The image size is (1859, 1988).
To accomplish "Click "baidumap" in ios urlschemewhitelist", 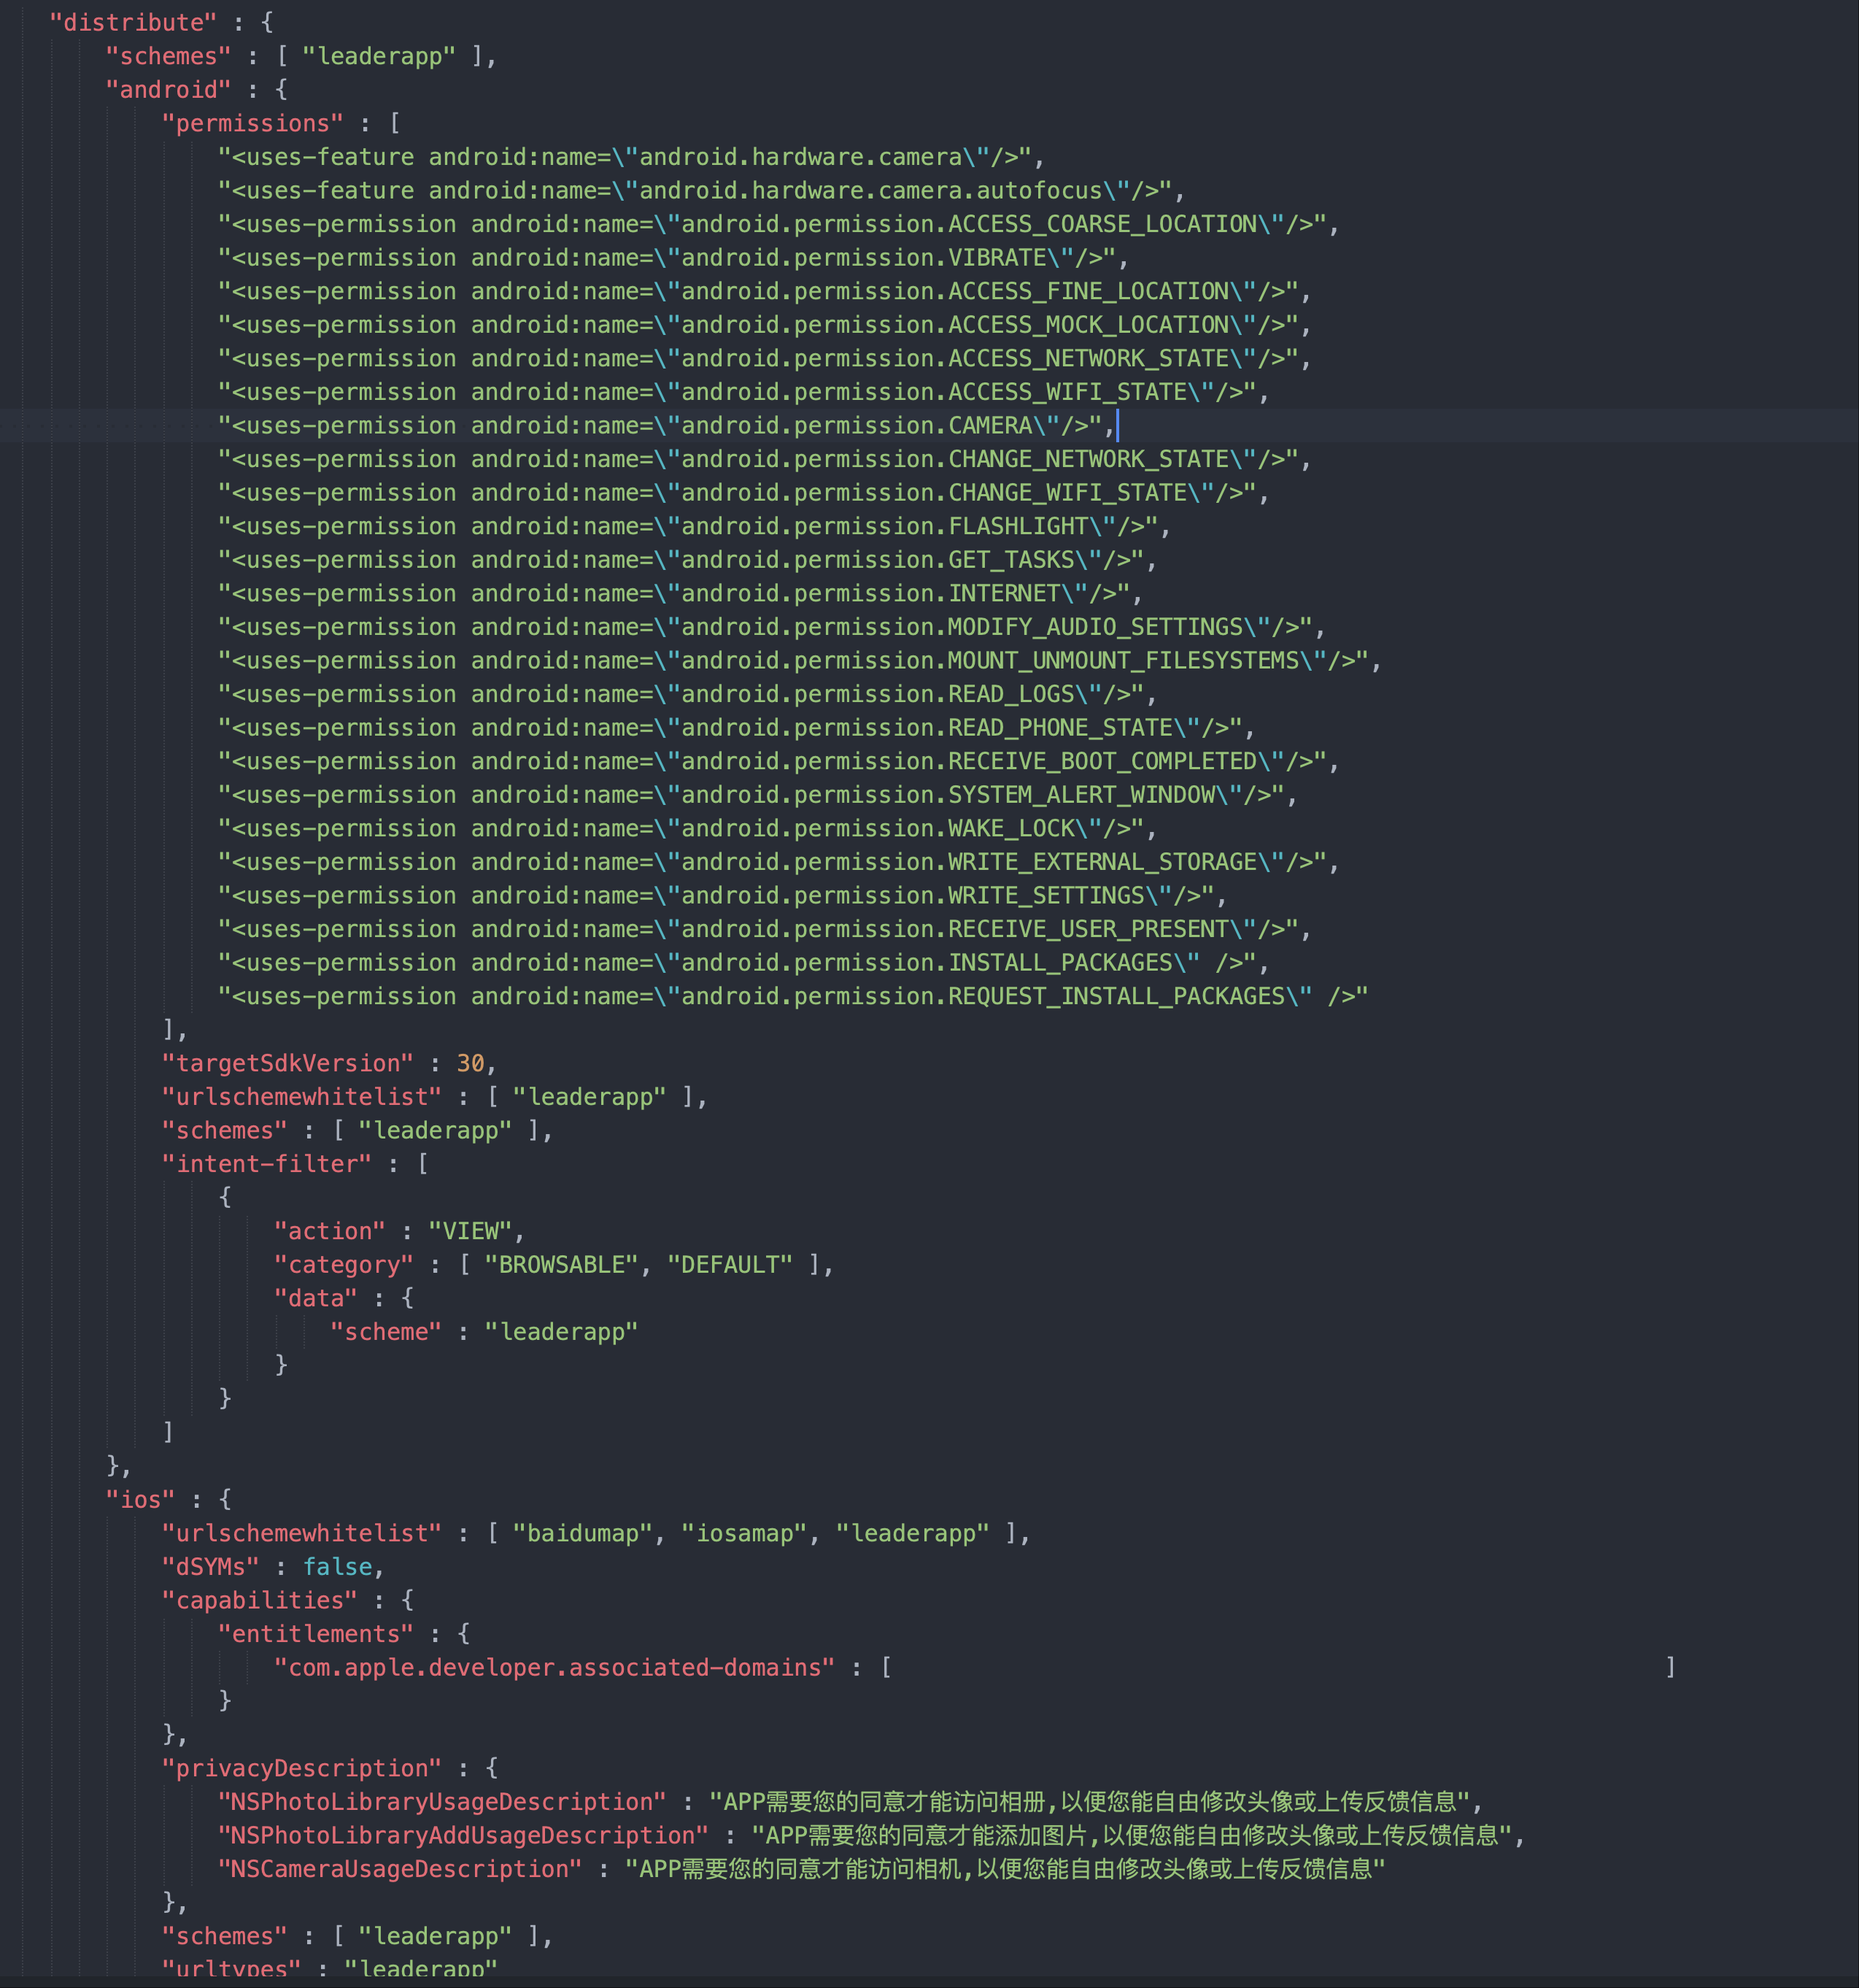I will point(581,1533).
